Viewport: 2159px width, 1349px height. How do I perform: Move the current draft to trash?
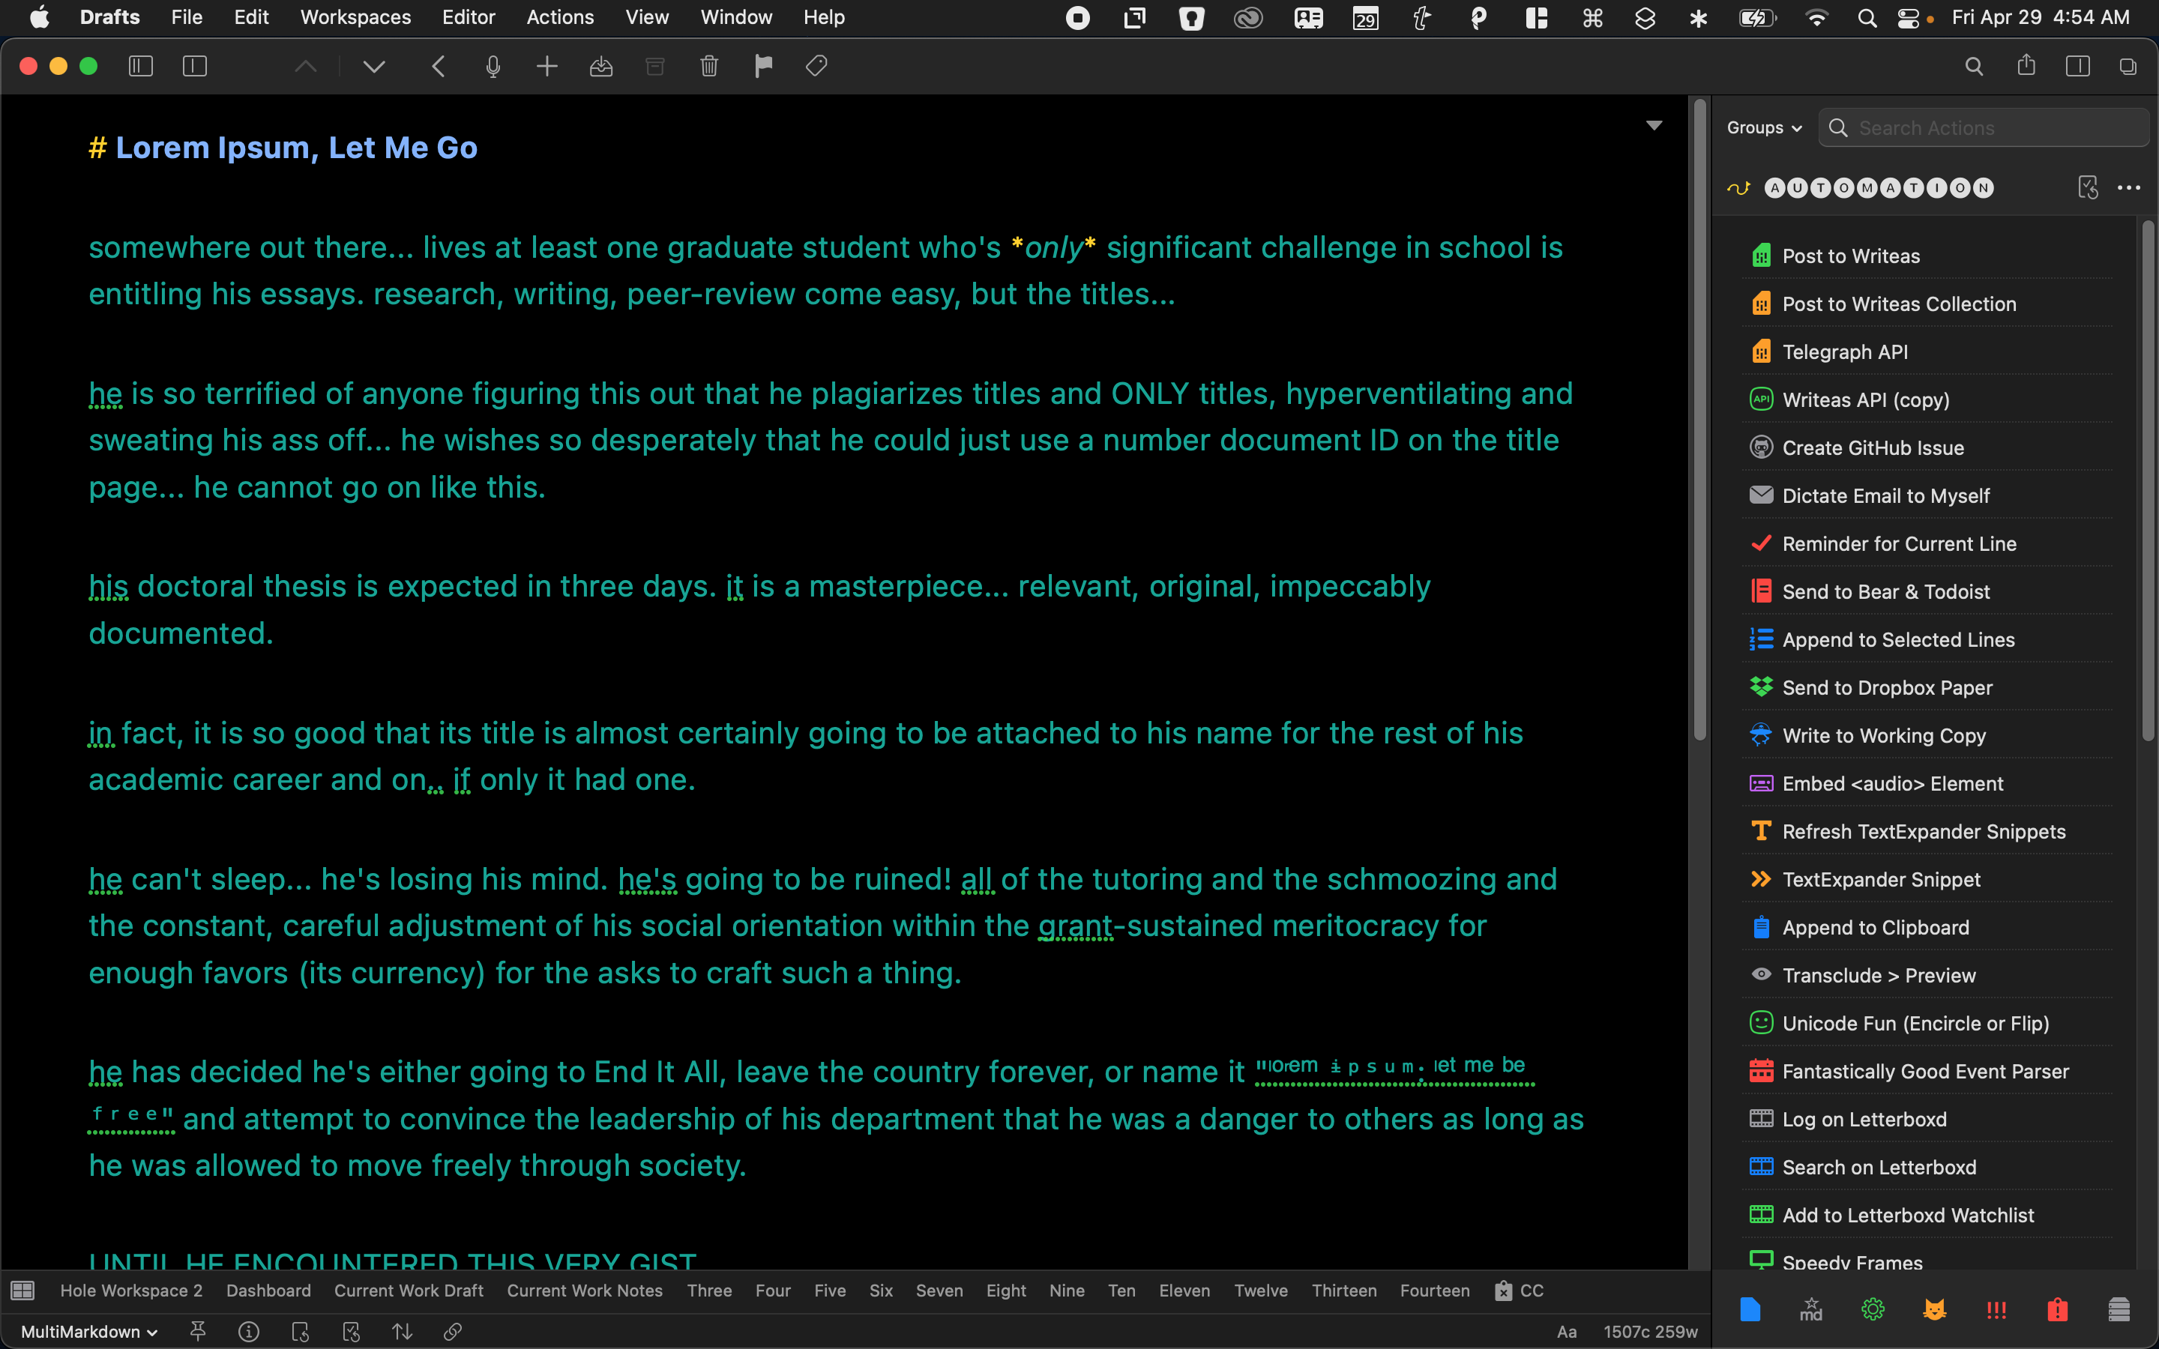(708, 65)
